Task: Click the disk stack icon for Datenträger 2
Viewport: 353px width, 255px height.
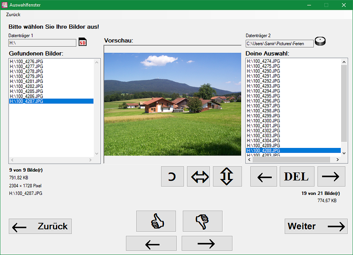Action: pyautogui.click(x=320, y=42)
